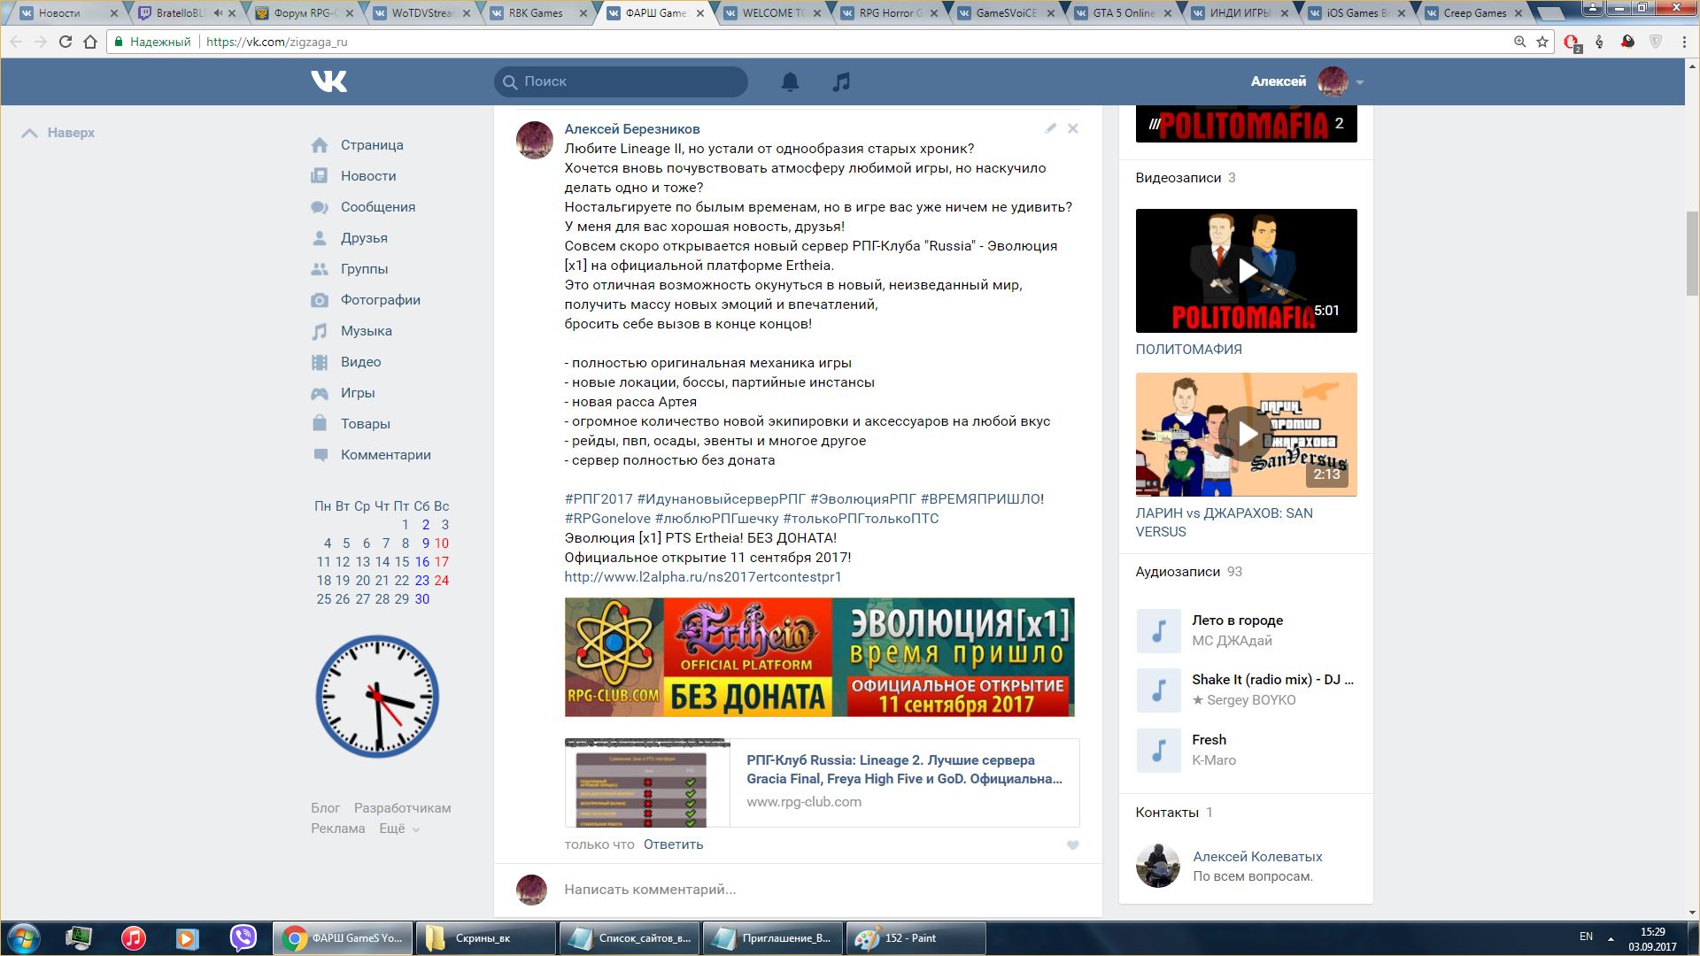Edit the post with pencil icon
Viewport: 1700px width, 956px height.
1050,128
